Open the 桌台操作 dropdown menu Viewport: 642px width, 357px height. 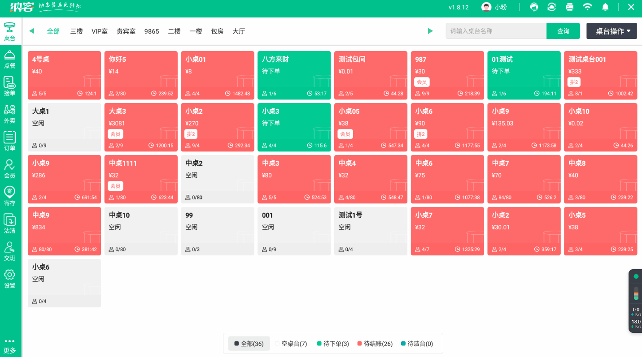[611, 31]
